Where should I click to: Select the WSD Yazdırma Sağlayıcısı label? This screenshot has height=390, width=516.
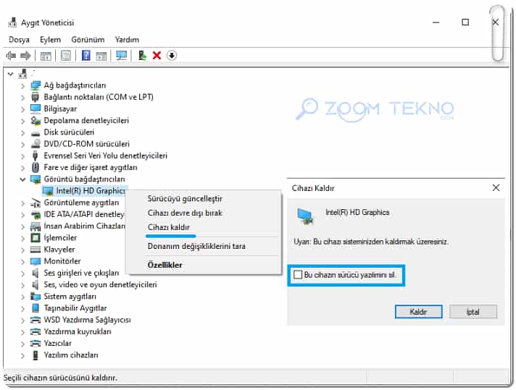point(87,320)
